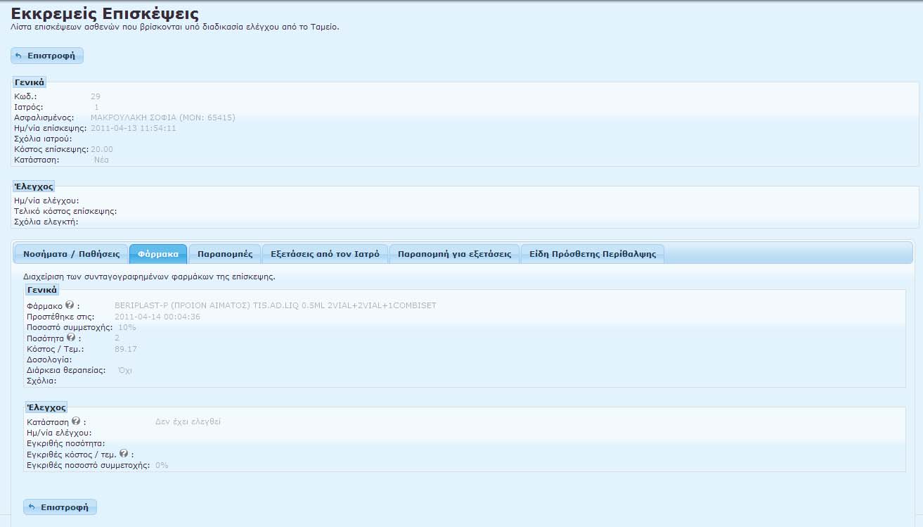Click the Διάρκεια θεραπείας value Όχι
This screenshot has height=527, width=923.
tap(125, 370)
